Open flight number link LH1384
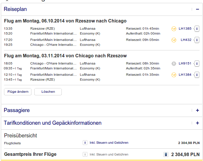 [185, 75]
